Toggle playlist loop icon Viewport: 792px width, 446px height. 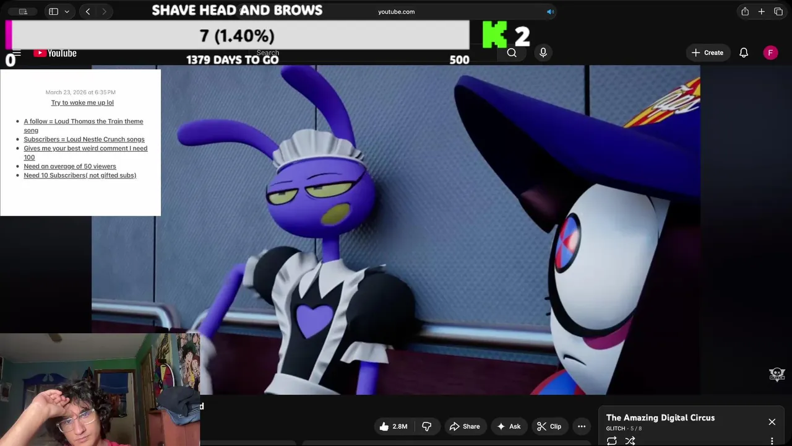(x=611, y=440)
